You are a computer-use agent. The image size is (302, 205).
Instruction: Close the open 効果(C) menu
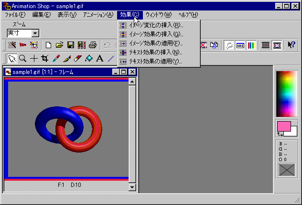pyautogui.click(x=130, y=15)
